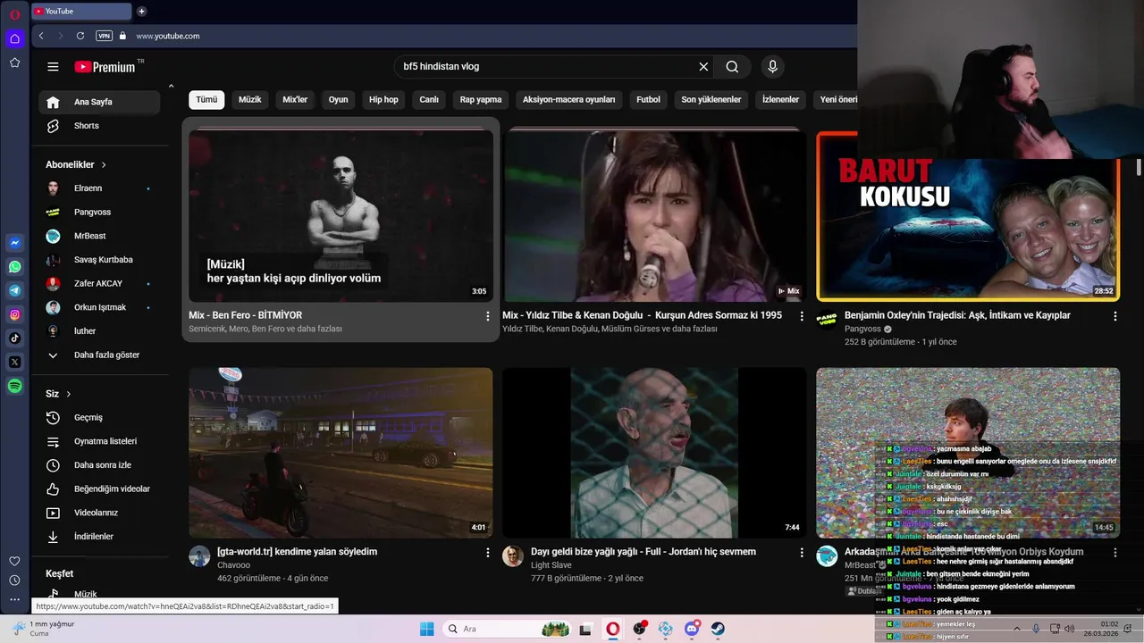This screenshot has height=643, width=1144.
Task: Open Oynatma listeleri playlists
Action: point(99,441)
